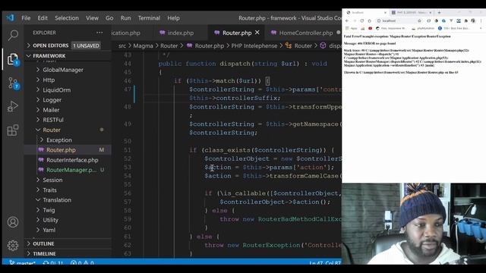Click browser back arrow button

pos(347,20)
